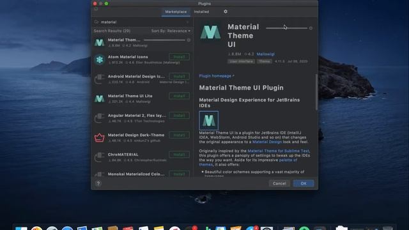
Task: Click the 'Material Theme UI Plugin' heading
Action: click(242, 88)
